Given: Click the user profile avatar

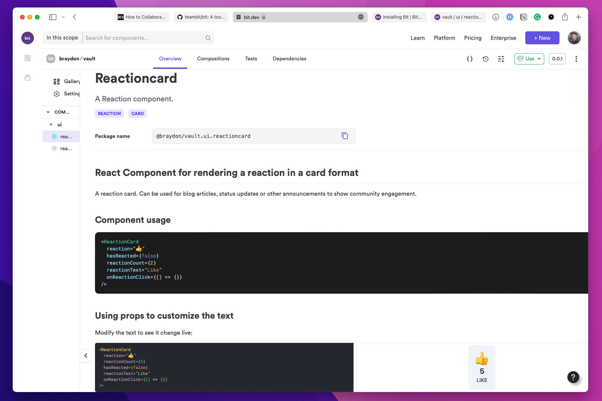Looking at the screenshot, I should click(574, 38).
